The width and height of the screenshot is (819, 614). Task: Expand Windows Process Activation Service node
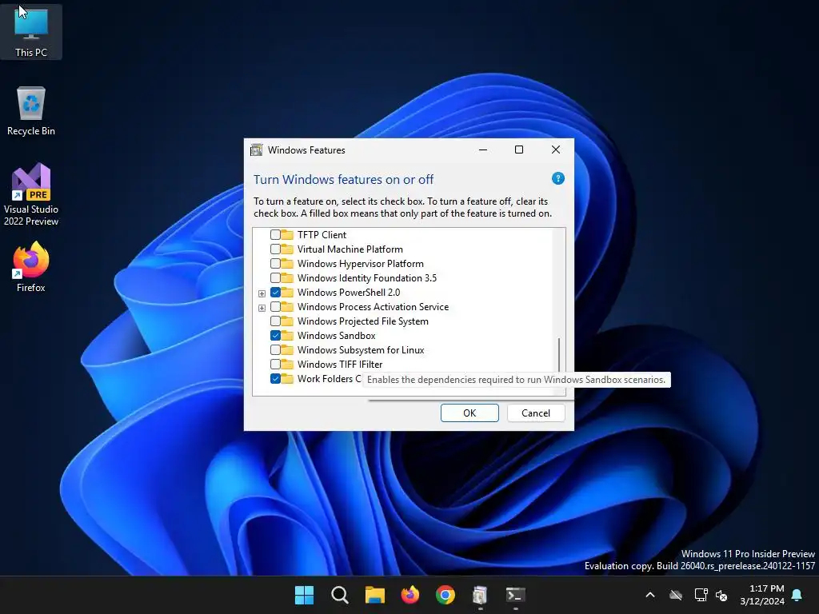262,308
